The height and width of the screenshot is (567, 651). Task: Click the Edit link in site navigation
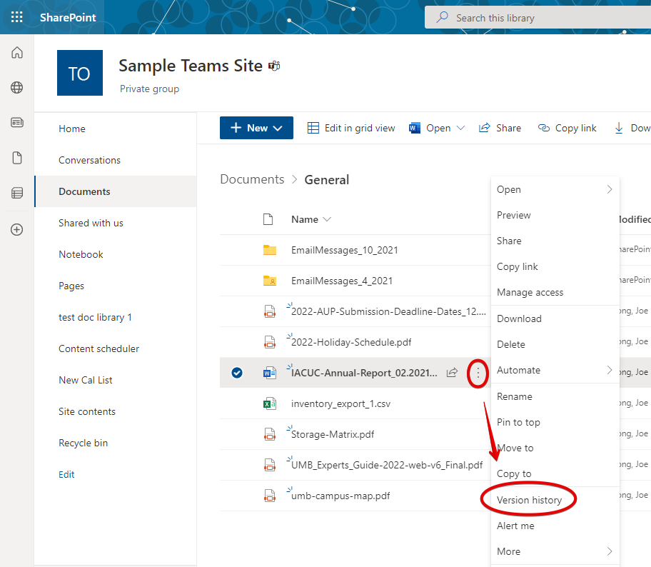66,474
